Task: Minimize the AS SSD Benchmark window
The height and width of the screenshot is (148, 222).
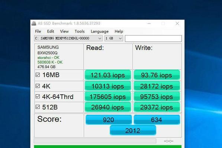Action: click(149, 23)
